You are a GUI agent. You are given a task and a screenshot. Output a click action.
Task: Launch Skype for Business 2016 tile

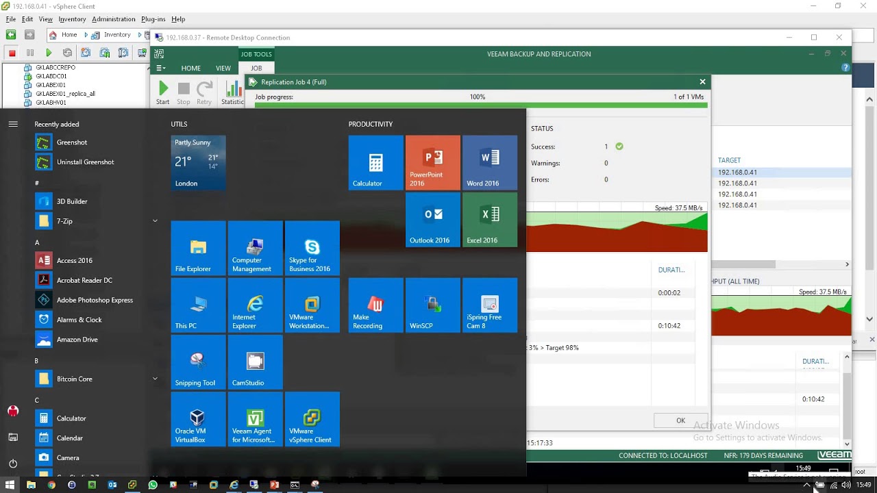tap(312, 248)
